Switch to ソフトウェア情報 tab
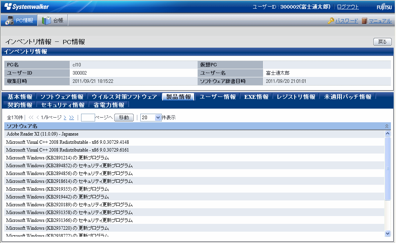 62,97
